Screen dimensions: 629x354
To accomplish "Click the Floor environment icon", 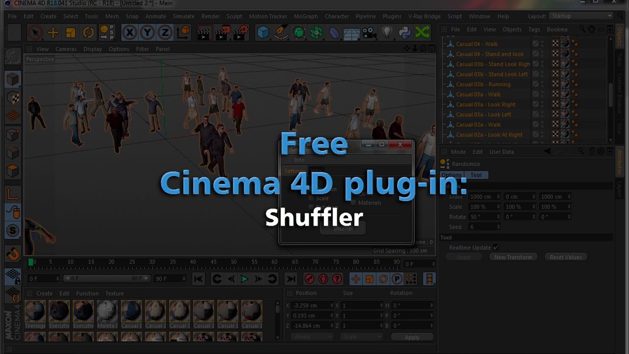I will click(352, 32).
